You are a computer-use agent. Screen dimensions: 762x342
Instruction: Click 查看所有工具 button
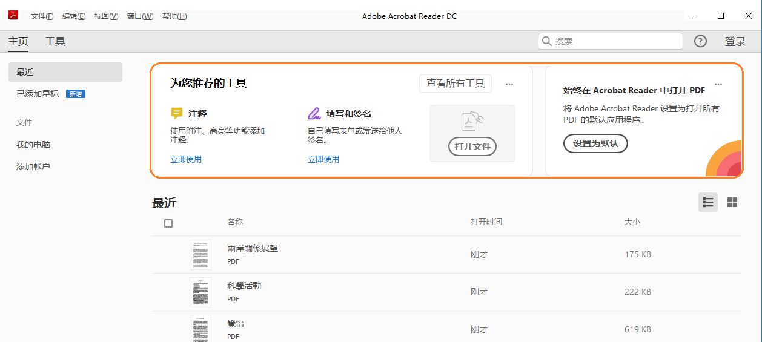coord(456,84)
